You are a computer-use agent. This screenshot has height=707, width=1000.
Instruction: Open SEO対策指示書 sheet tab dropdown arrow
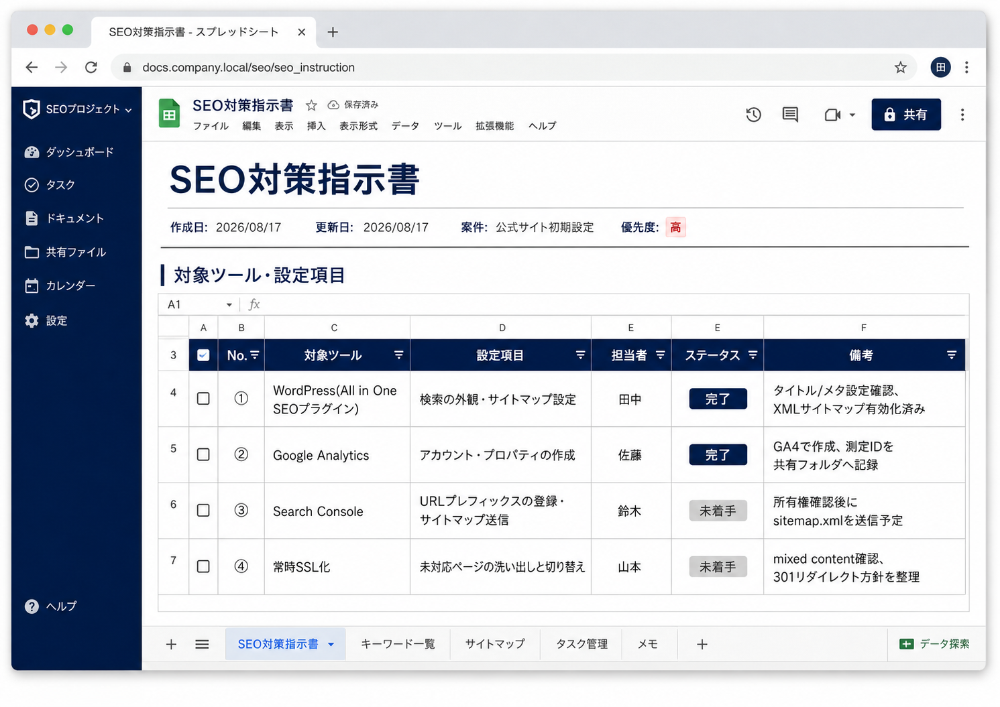(331, 645)
